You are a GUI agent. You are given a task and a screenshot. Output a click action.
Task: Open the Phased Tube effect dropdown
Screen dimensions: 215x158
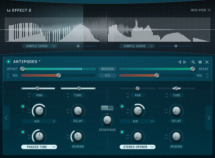39,147
